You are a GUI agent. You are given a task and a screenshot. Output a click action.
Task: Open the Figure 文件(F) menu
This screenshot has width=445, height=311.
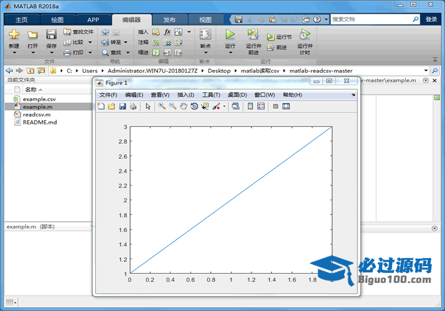(108, 95)
